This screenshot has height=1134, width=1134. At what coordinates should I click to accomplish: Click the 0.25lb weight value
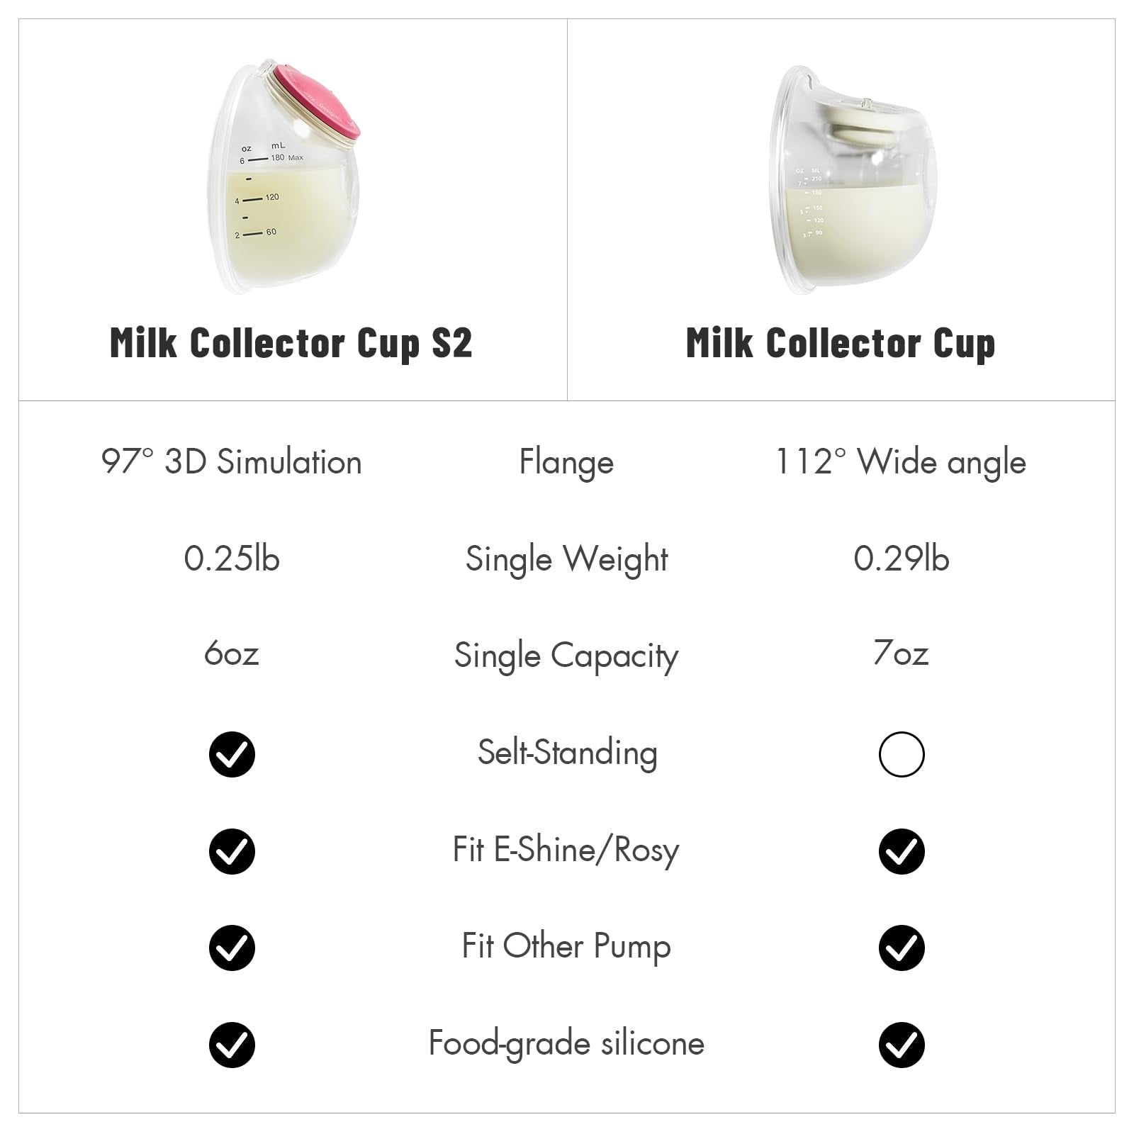coord(232,559)
